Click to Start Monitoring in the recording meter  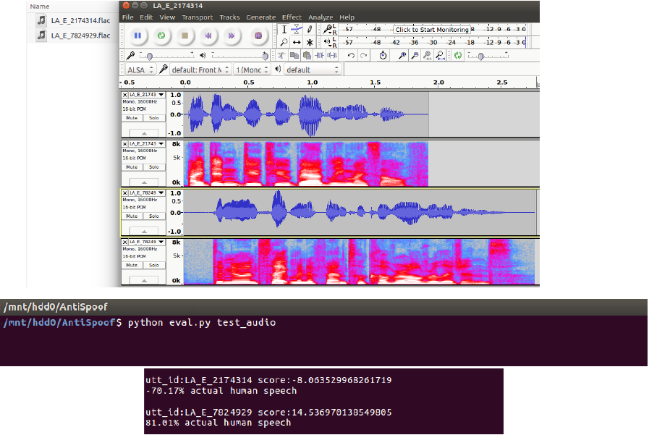(432, 30)
